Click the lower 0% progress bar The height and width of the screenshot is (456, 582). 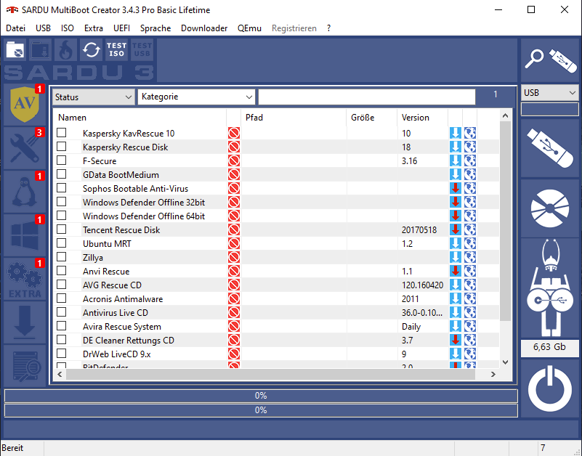click(261, 410)
